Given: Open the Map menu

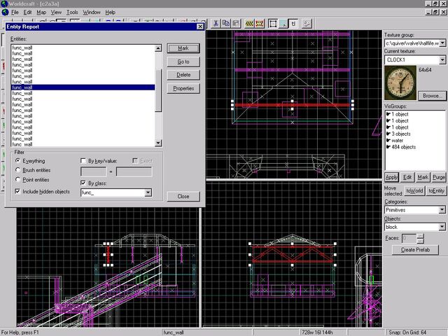Looking at the screenshot, I should 41,13.
